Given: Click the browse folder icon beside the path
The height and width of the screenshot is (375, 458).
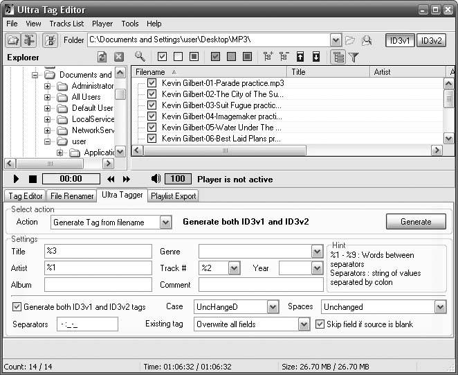Looking at the screenshot, I should pyautogui.click(x=350, y=40).
